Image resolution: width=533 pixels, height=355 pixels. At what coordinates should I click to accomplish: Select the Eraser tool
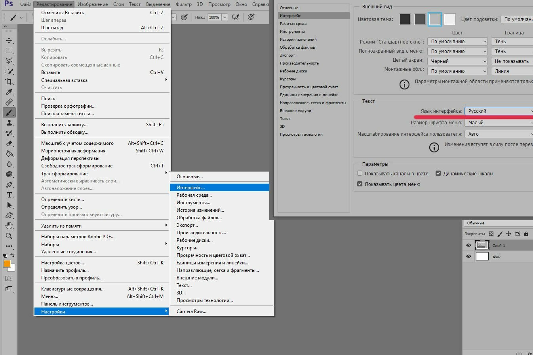[9, 144]
